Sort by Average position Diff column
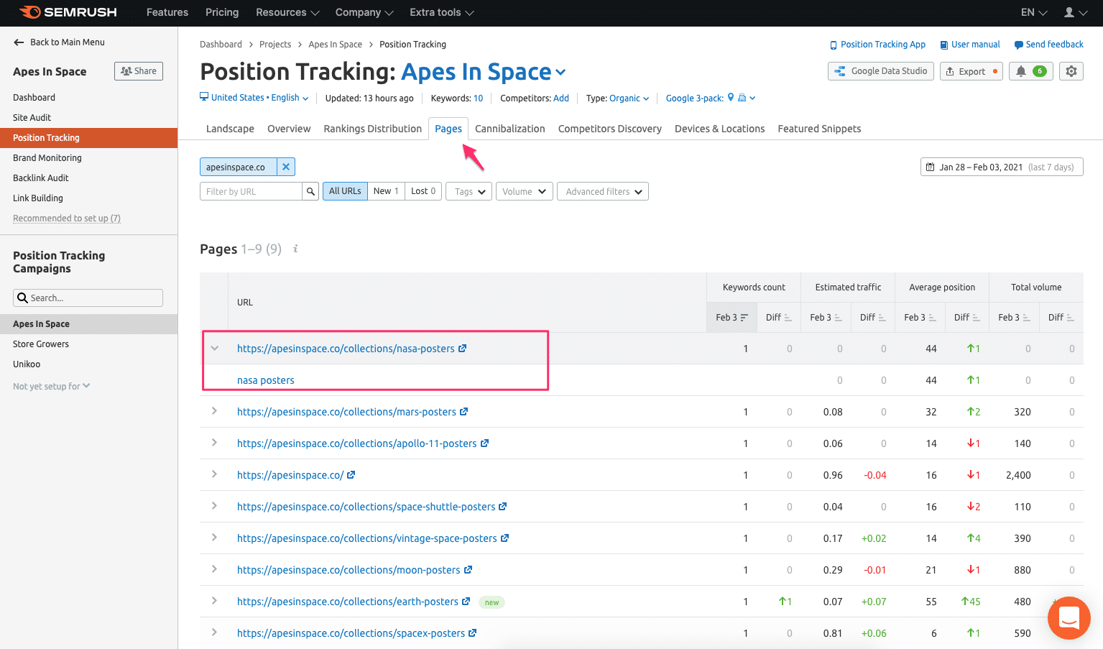The image size is (1103, 649). (x=966, y=317)
